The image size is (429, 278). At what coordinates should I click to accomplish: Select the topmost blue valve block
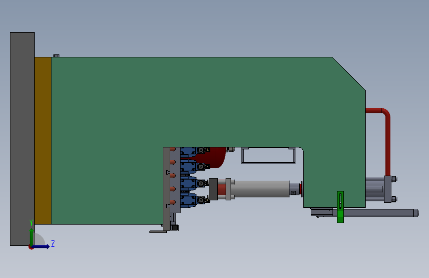click(189, 152)
